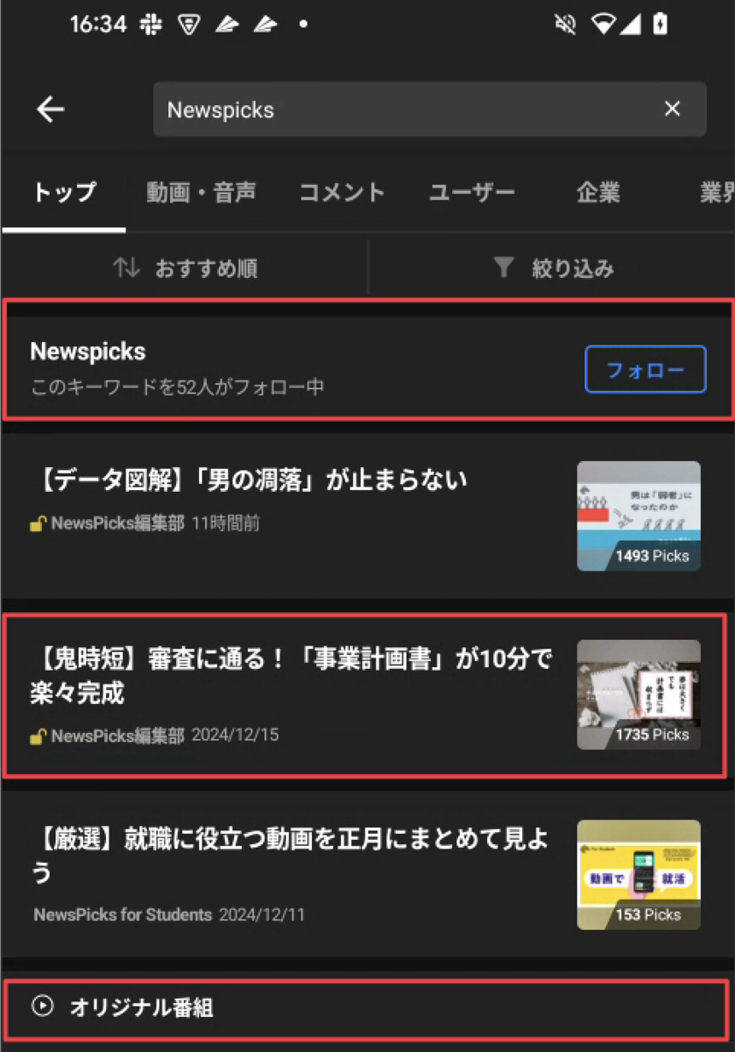Tap the lock icon on 鬼時短 article
The image size is (735, 1052).
tap(39, 736)
